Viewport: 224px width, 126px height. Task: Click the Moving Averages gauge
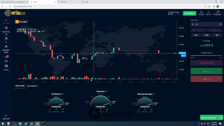click(145, 102)
